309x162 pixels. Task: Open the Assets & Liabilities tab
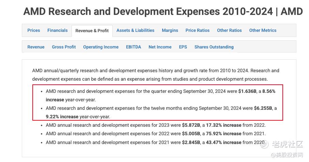click(x=135, y=31)
